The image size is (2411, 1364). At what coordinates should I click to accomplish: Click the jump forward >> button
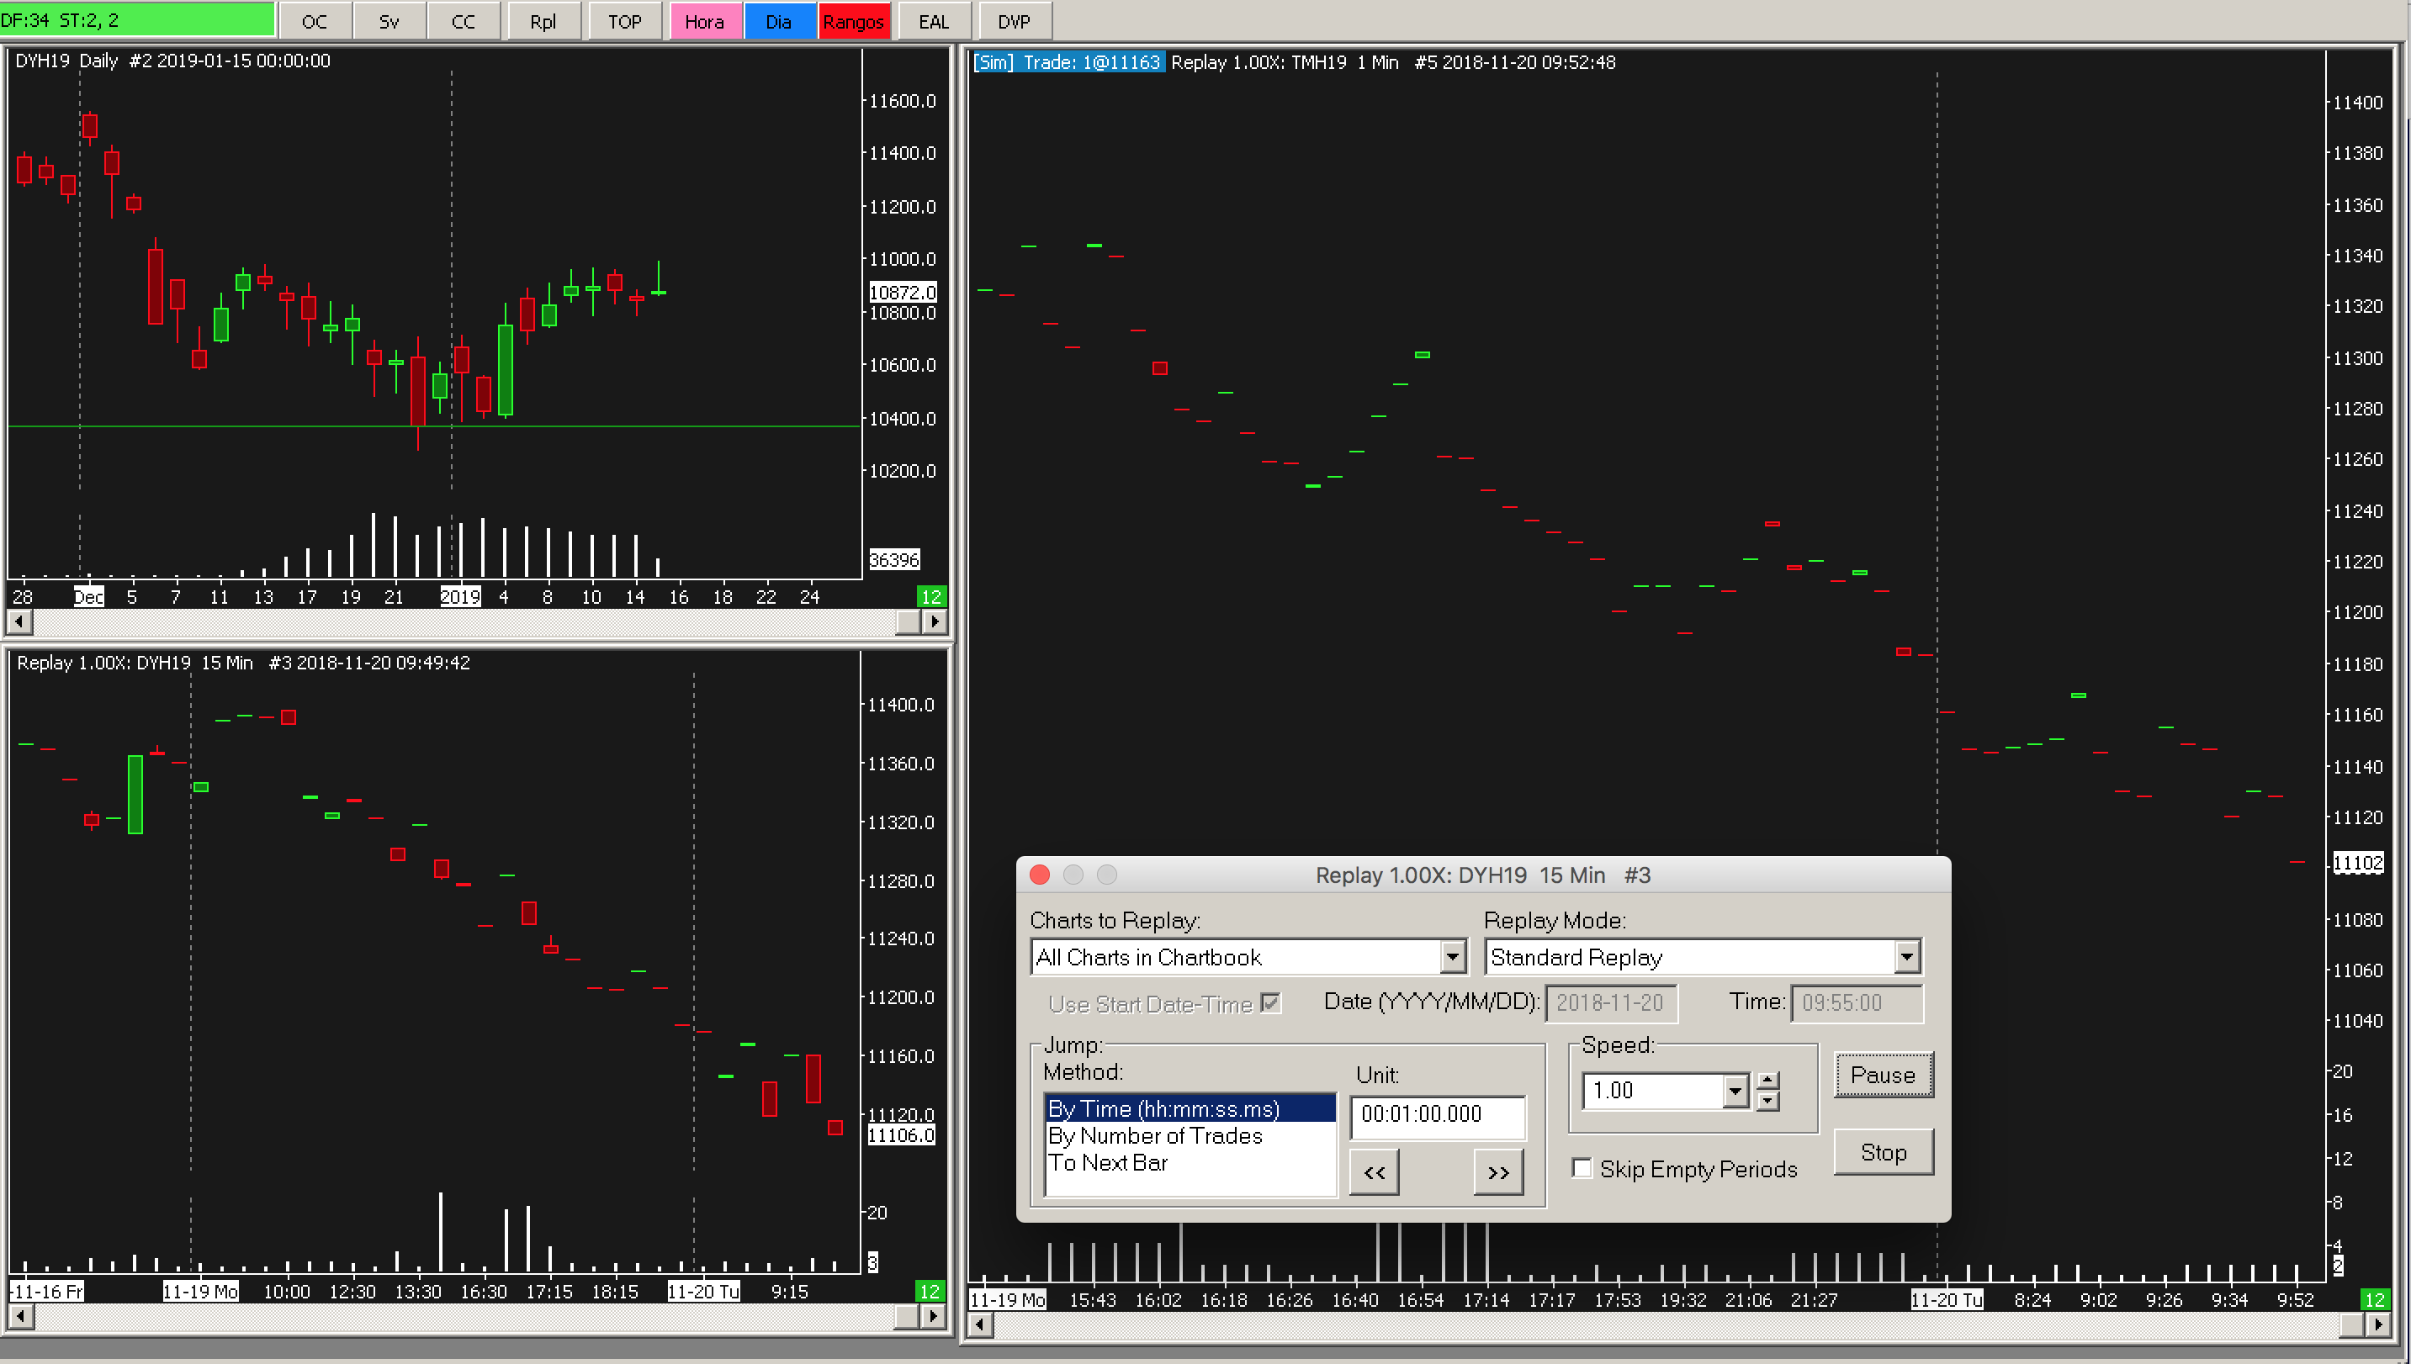click(1497, 1172)
